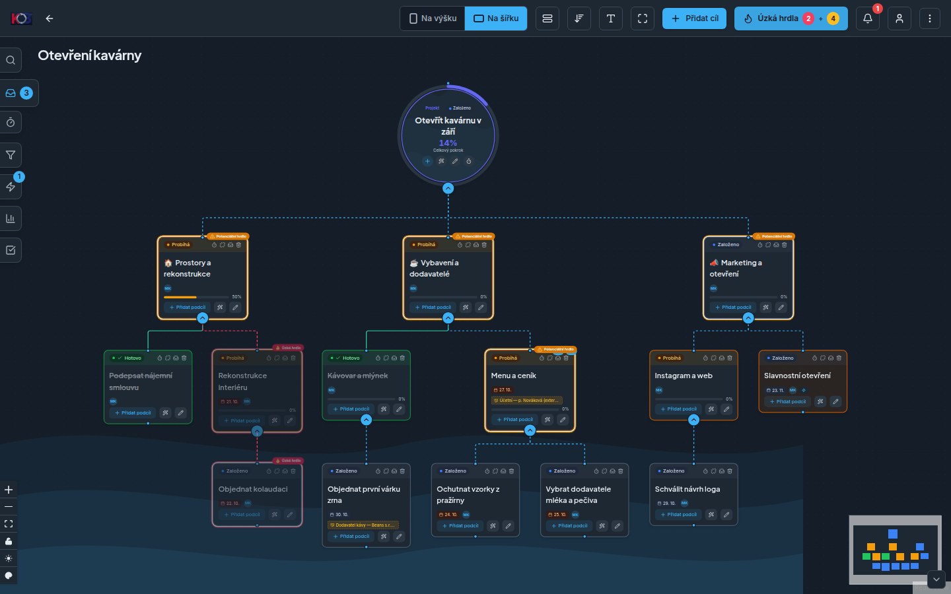Zoom out with the minus icon
This screenshot has width=951, height=594.
point(9,507)
